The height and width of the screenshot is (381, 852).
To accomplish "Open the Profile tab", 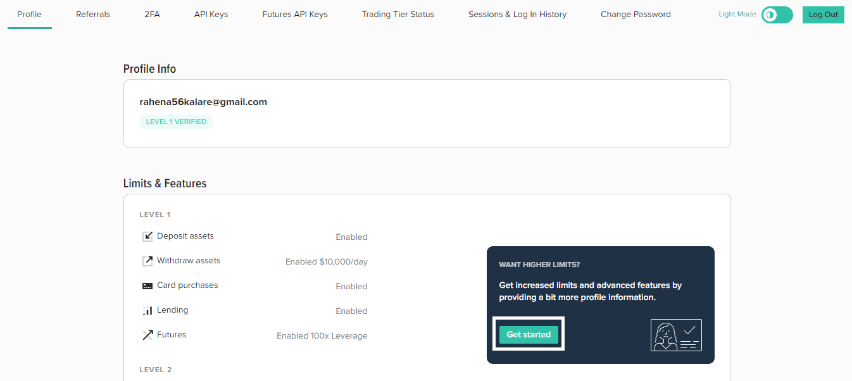I will tap(29, 14).
